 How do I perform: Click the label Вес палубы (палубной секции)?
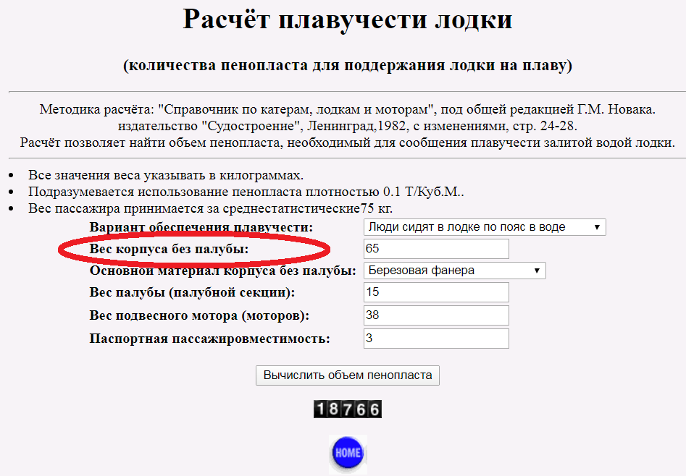click(x=192, y=293)
